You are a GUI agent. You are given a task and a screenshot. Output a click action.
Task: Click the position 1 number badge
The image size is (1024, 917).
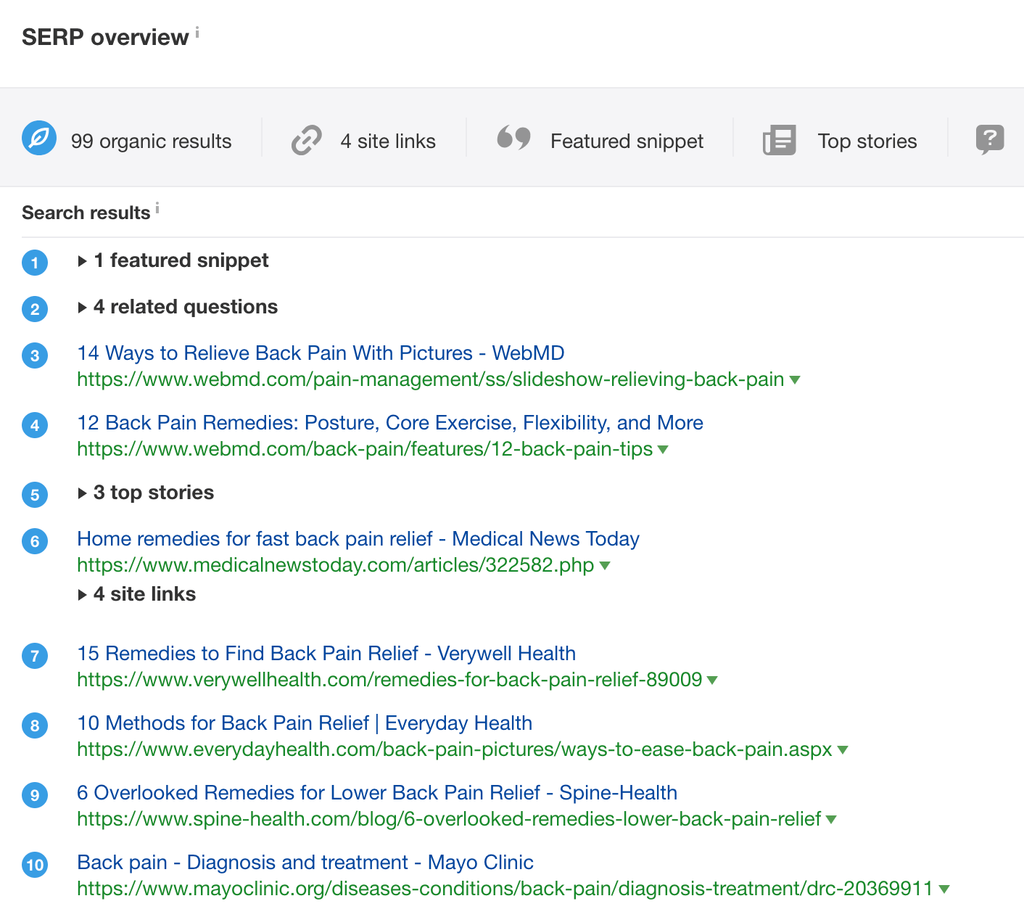[x=35, y=263]
